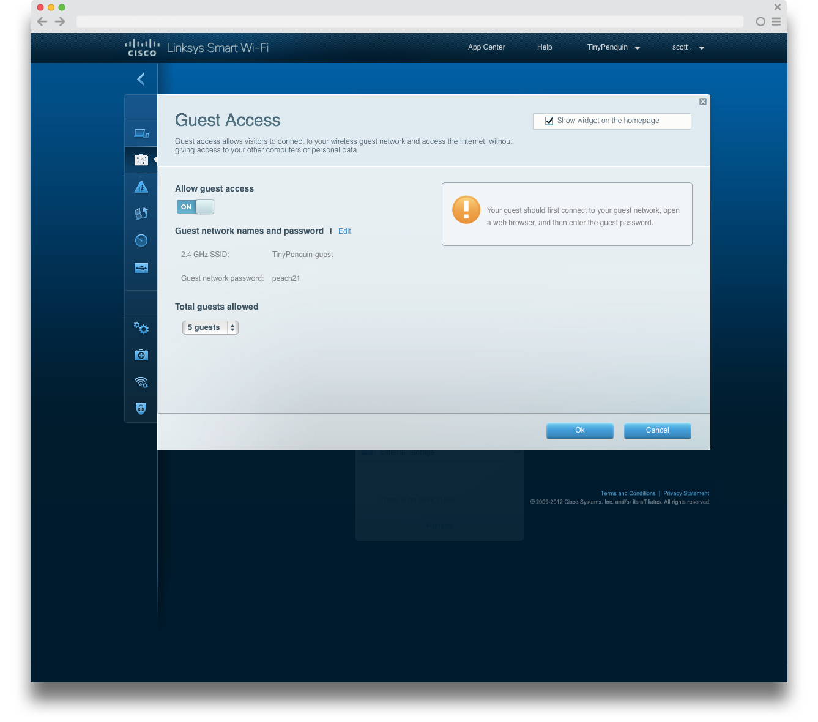The height and width of the screenshot is (722, 818).
Task: Go back in the browser
Action: pyautogui.click(x=42, y=21)
